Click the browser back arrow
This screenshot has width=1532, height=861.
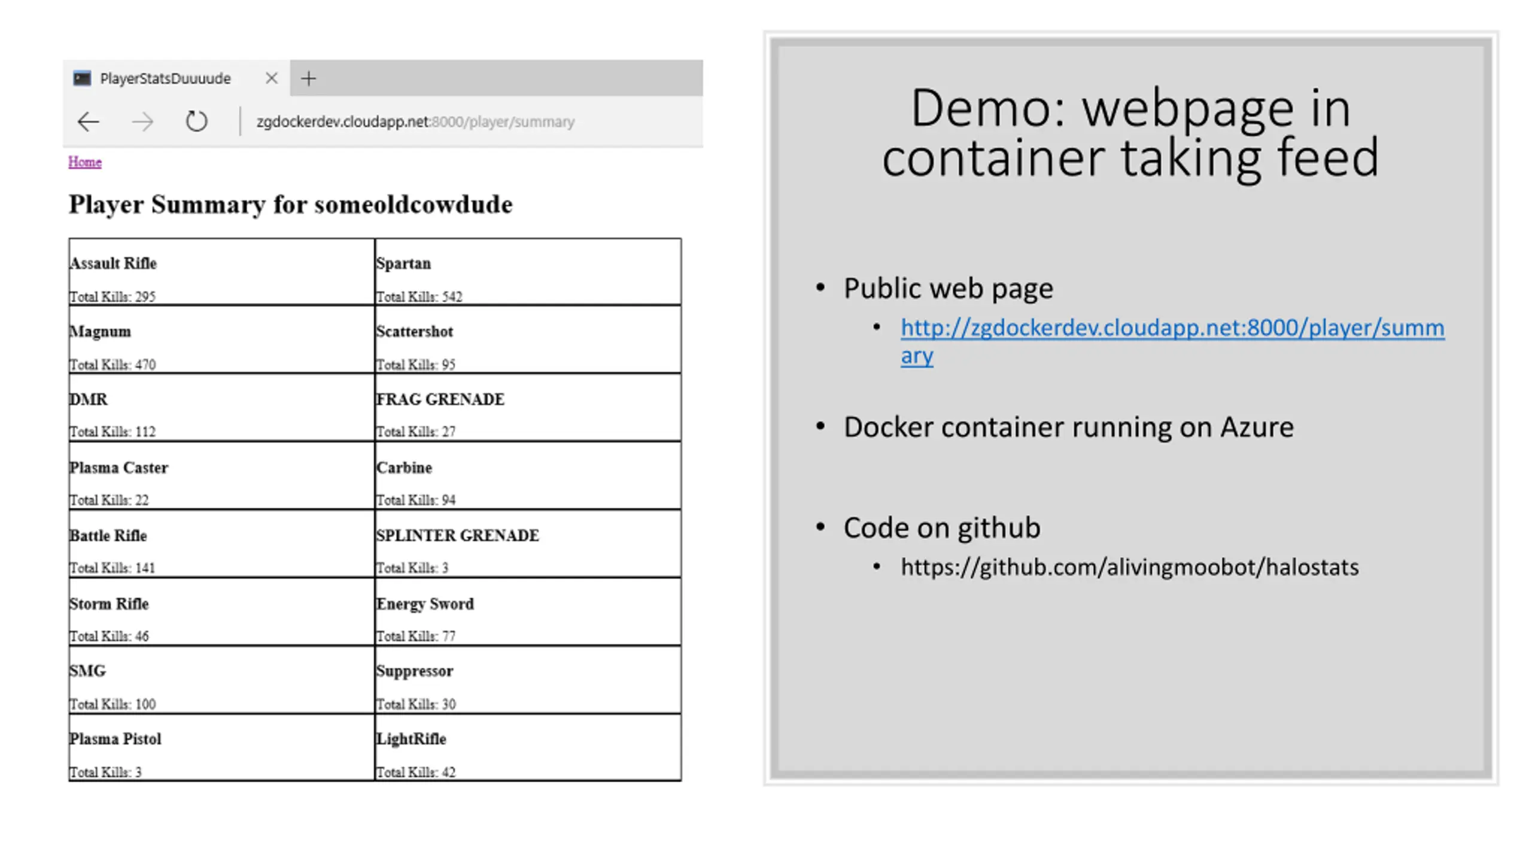click(x=88, y=122)
